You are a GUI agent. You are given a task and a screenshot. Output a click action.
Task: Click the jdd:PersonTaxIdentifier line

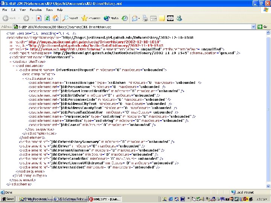tap(104, 112)
